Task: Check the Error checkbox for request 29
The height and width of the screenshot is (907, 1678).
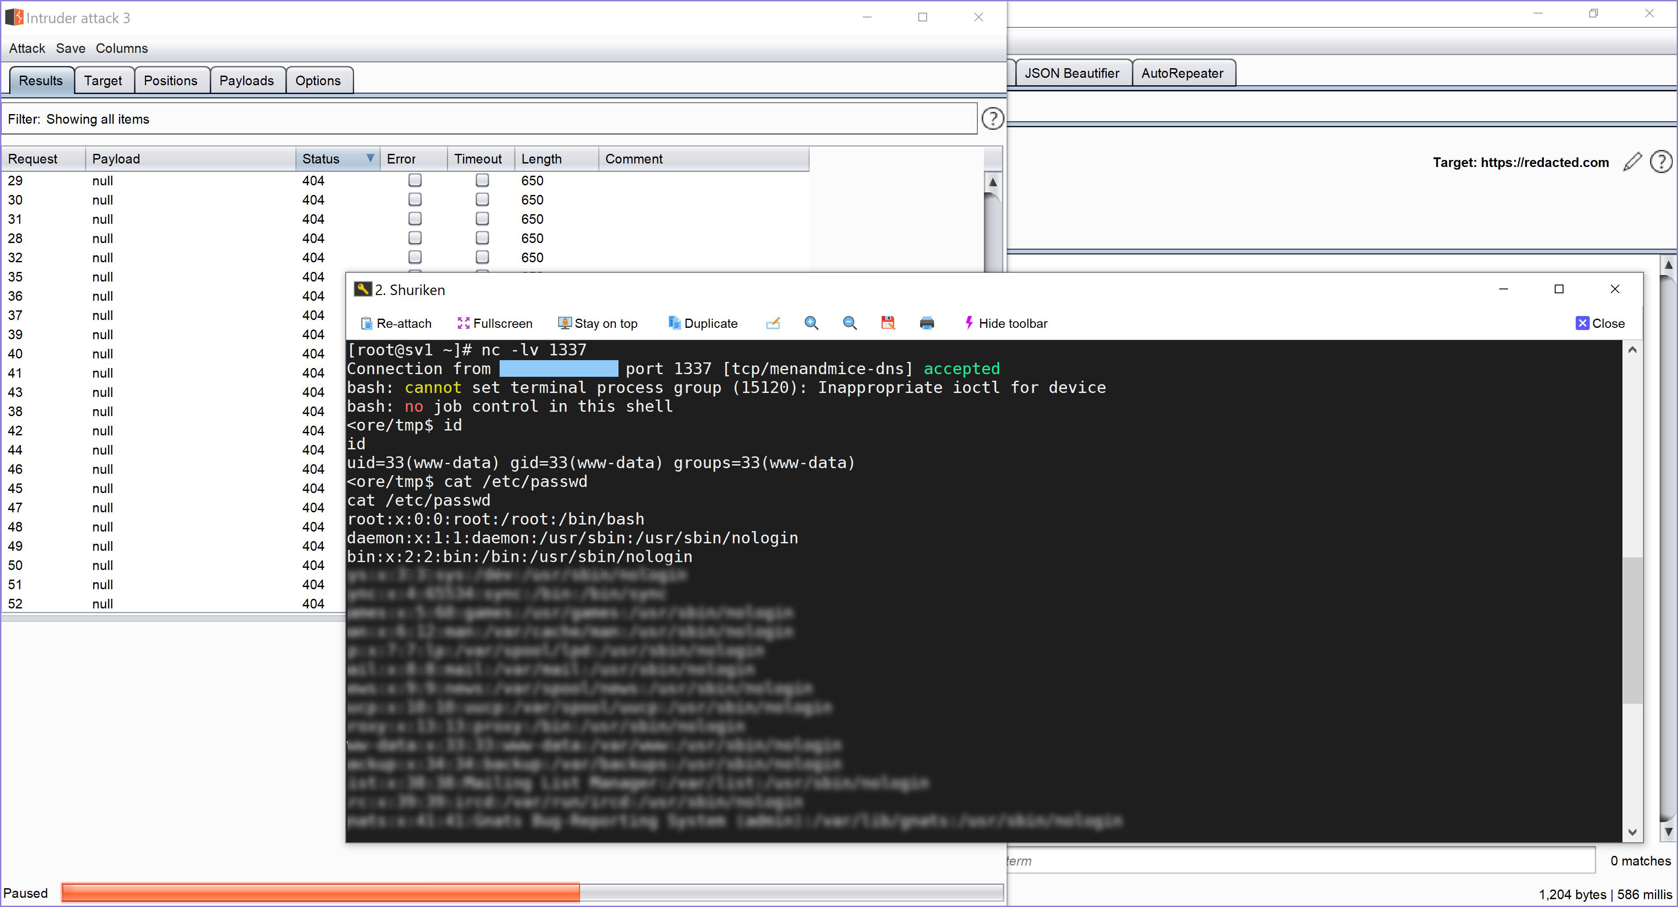Action: point(415,181)
